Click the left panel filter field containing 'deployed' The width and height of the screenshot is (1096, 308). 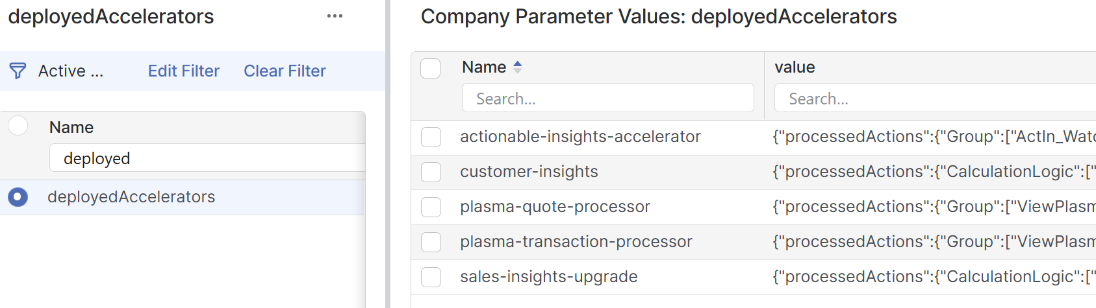click(208, 158)
